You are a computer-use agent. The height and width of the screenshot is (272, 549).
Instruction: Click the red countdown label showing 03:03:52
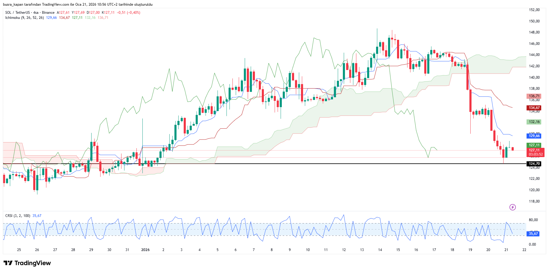pyautogui.click(x=536, y=155)
